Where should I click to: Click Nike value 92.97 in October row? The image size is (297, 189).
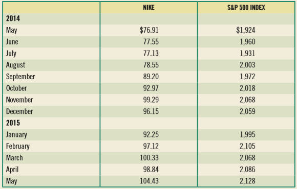(x=151, y=88)
